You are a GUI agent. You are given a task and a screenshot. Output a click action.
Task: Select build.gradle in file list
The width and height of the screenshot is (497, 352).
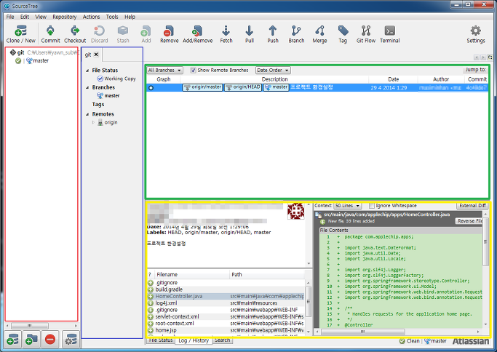click(x=226, y=289)
